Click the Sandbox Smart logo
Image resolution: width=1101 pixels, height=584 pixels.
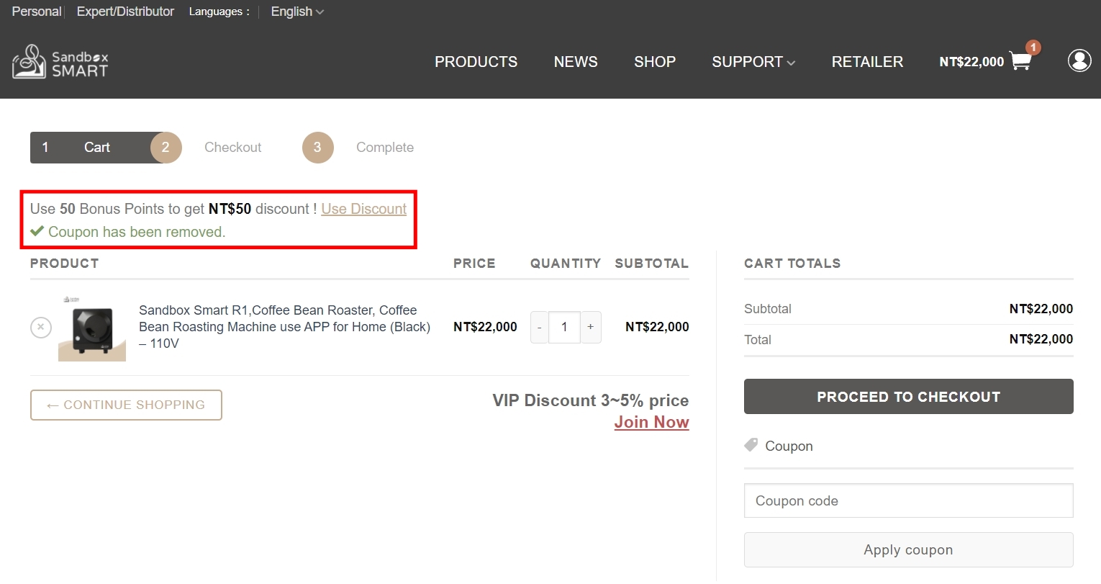[60, 61]
